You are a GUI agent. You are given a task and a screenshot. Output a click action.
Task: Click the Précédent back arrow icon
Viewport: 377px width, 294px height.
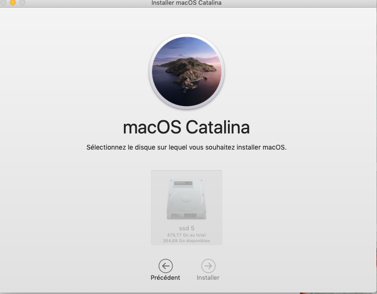[x=165, y=266]
